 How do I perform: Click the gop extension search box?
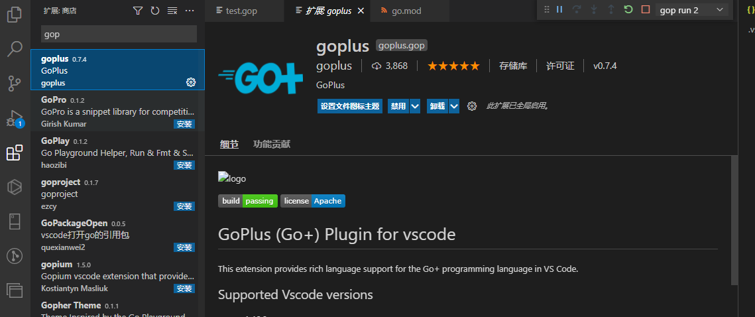(x=119, y=34)
